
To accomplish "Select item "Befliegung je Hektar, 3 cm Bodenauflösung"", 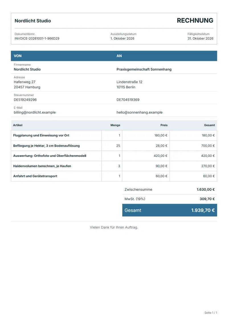I will click(x=46, y=145).
